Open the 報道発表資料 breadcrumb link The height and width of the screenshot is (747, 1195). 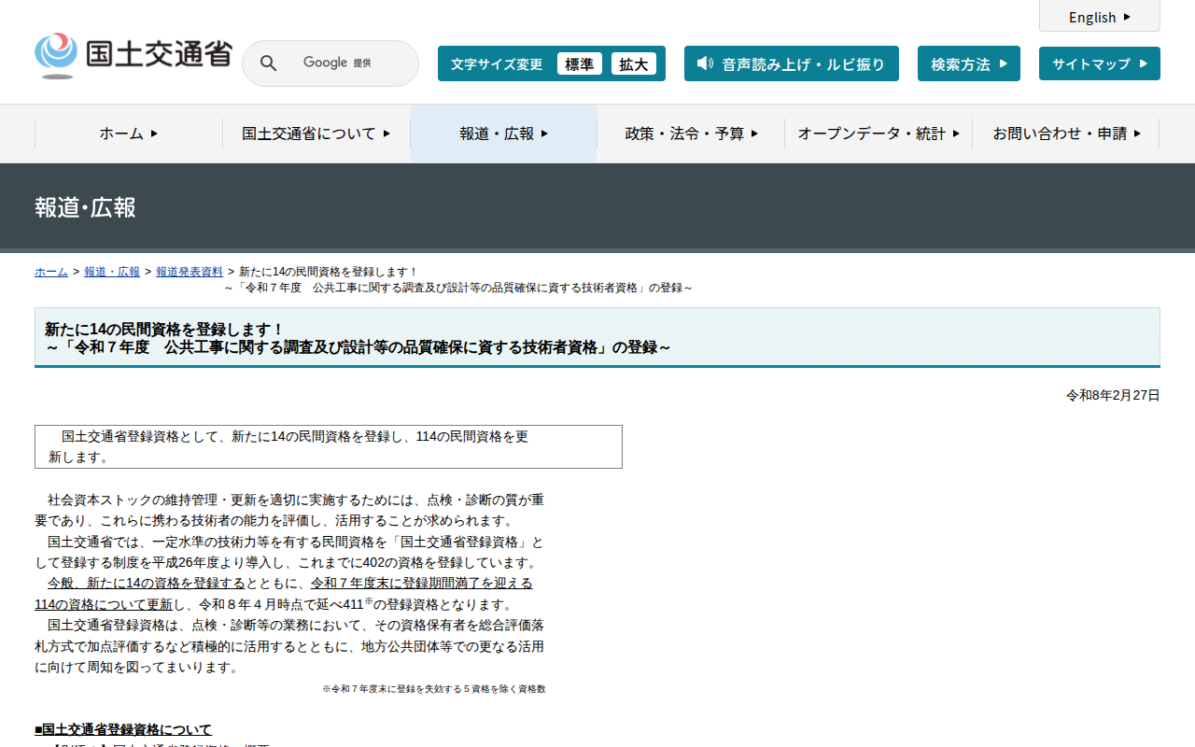(x=190, y=272)
